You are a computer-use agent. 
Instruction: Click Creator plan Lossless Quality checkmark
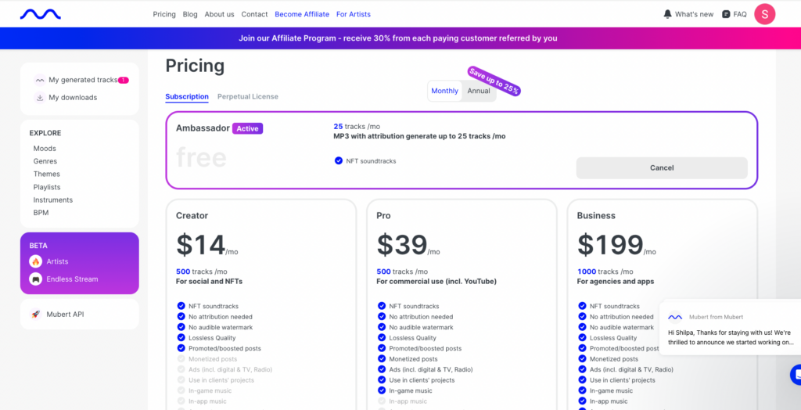tap(181, 337)
